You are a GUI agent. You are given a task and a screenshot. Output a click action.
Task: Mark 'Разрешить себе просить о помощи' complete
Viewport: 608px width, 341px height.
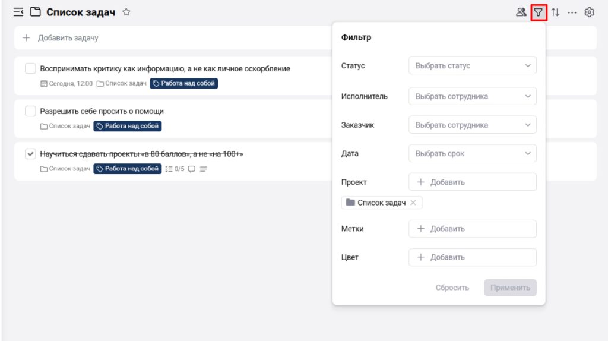click(30, 111)
